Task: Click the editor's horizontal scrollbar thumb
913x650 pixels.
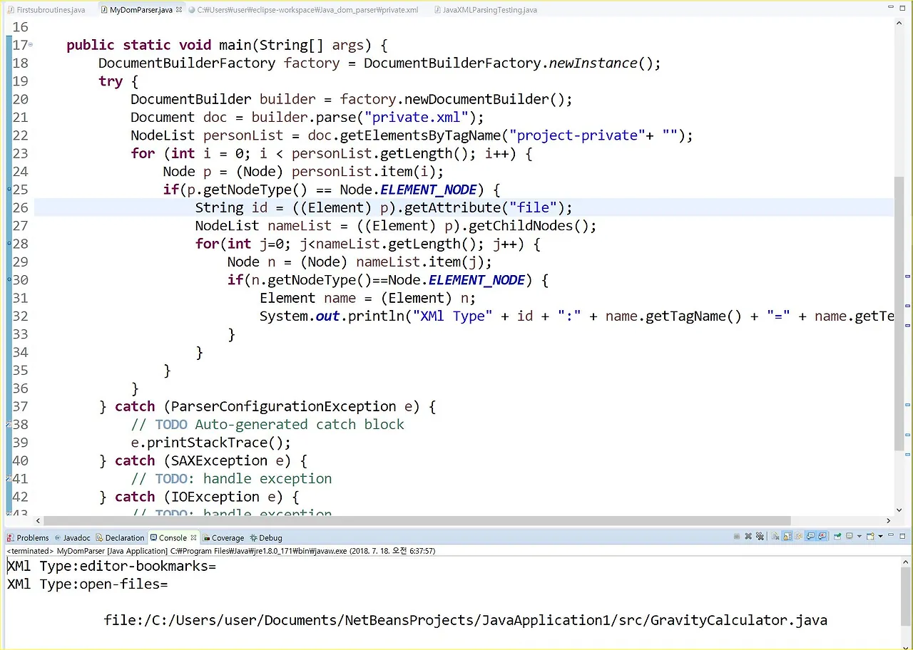Action: pos(417,520)
